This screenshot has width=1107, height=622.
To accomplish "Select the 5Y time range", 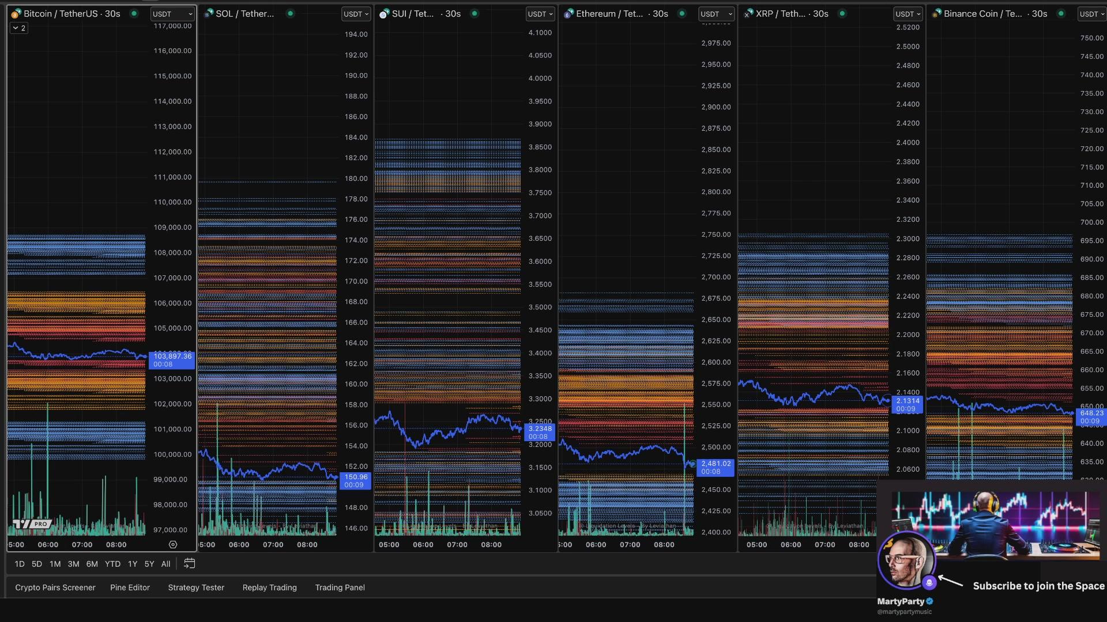I will (149, 564).
